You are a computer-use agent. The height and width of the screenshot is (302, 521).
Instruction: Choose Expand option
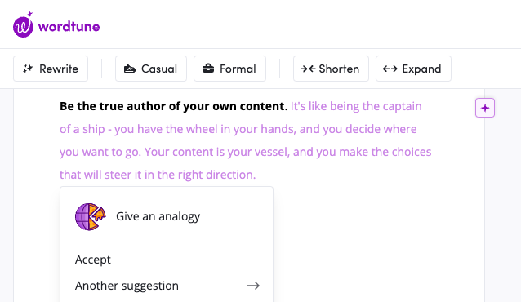tap(413, 69)
